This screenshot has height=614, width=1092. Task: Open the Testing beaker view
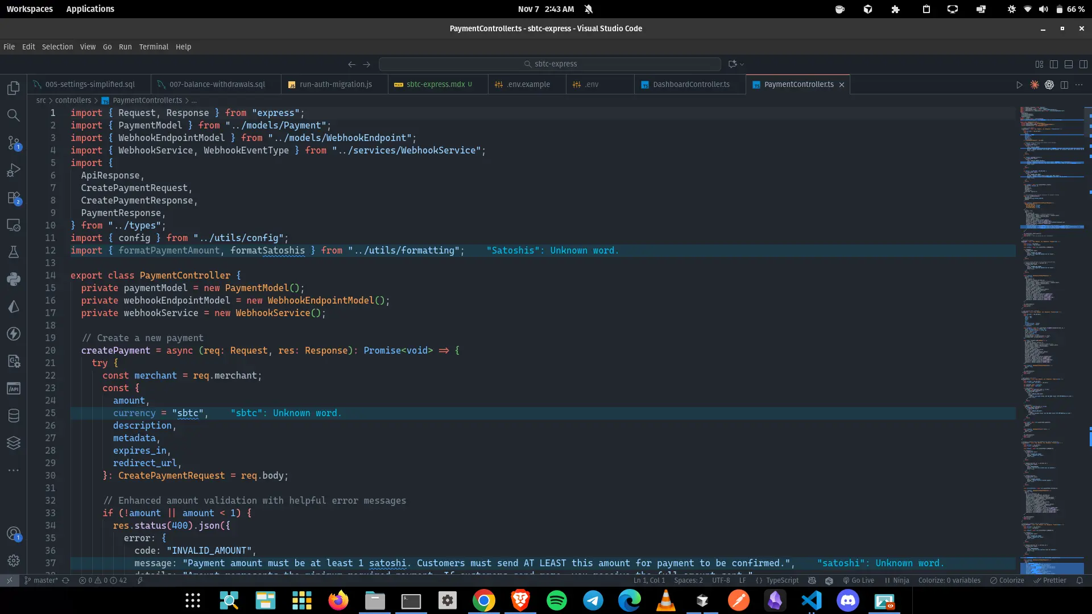coord(14,252)
